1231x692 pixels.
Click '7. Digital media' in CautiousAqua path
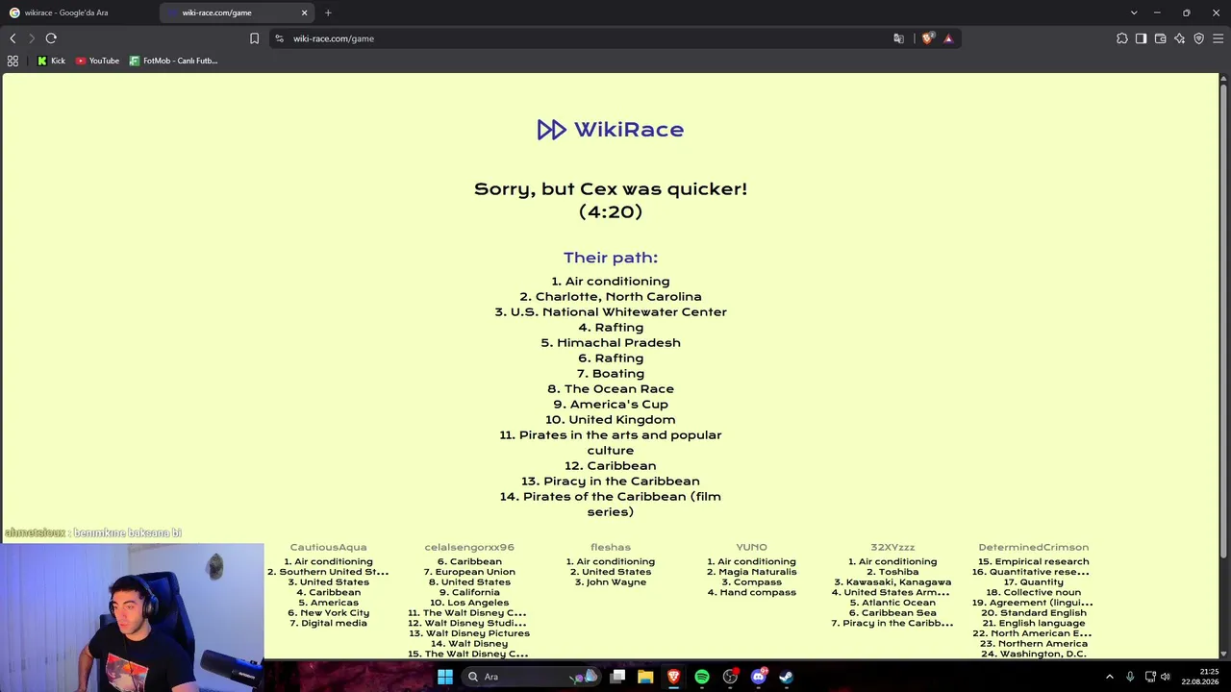[x=328, y=623]
